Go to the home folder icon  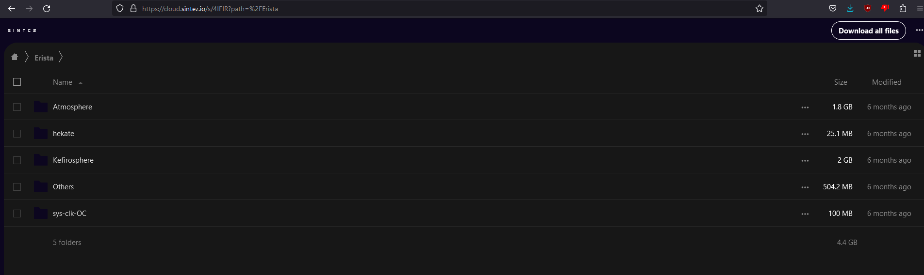coord(15,57)
